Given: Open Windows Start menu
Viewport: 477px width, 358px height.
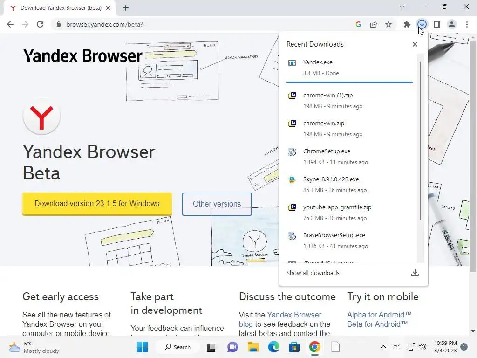Looking at the screenshot, I should click(x=142, y=347).
